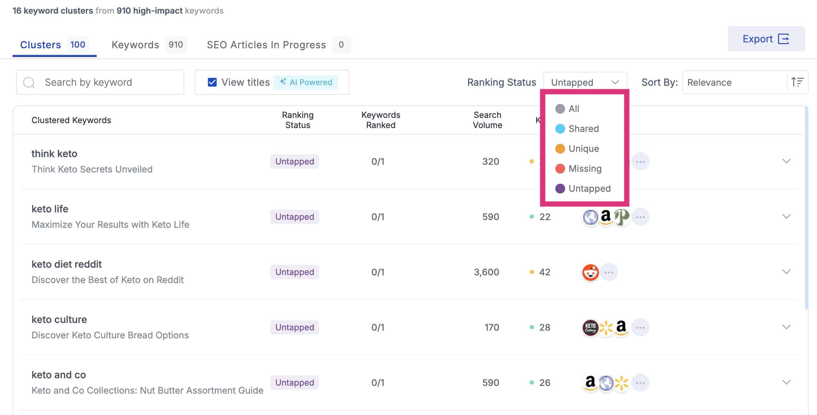Click the Clustered Keywords column header

coord(71,120)
